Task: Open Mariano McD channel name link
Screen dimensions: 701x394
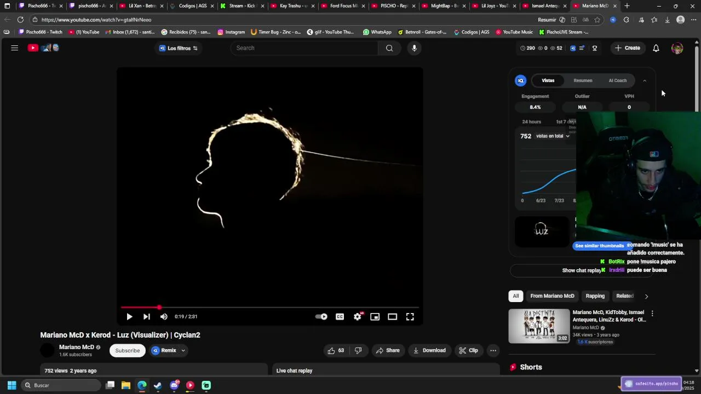Action: 77,347
